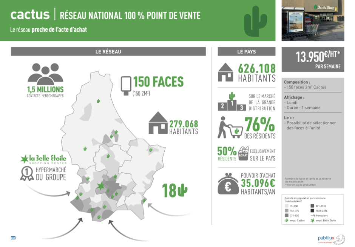Image resolution: width=355 pixels, height=247 pixels.
Task: Click the line - Durée : 1 semaine
Action: [302, 108]
